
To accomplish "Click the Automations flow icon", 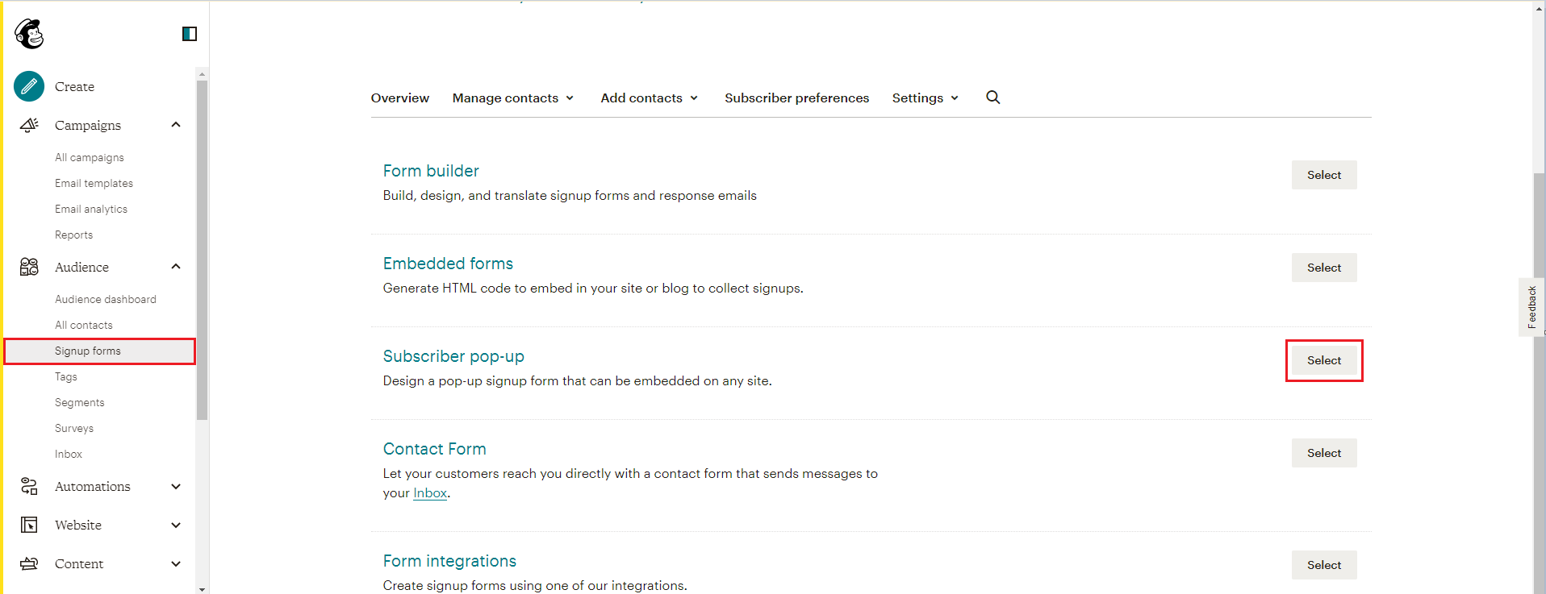I will [29, 486].
